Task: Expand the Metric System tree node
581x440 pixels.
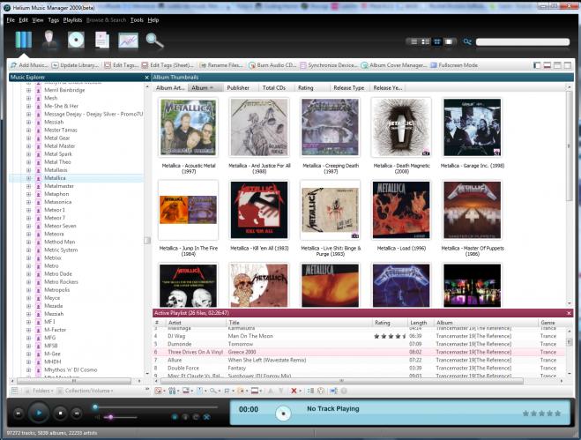Action: click(x=28, y=250)
